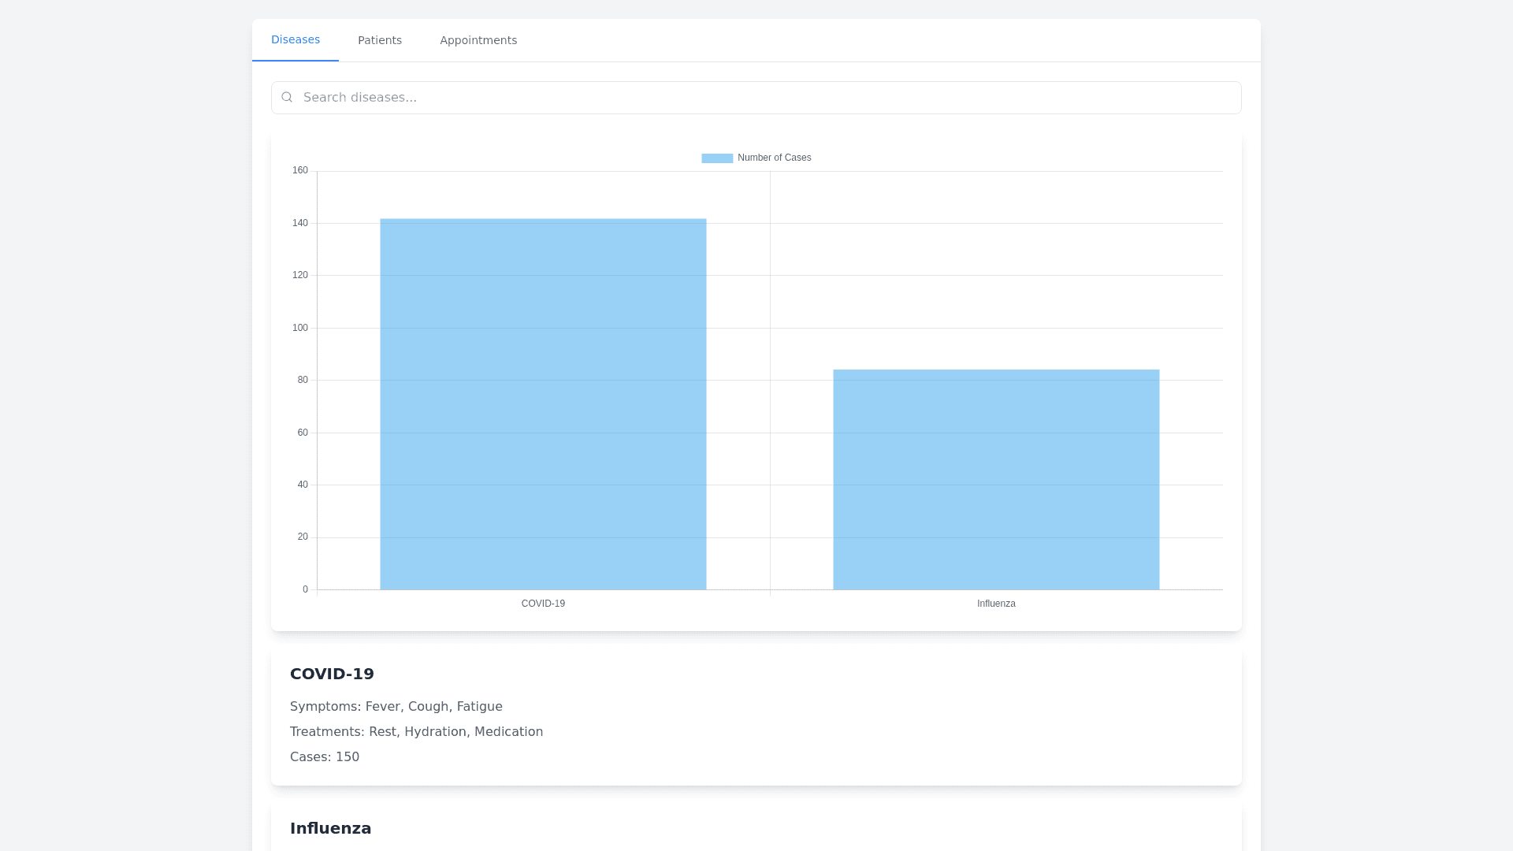The height and width of the screenshot is (851, 1513).
Task: Toggle the Number of Cases legend swatch
Action: (x=717, y=158)
